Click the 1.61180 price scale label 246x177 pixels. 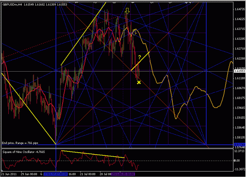(x=240, y=78)
